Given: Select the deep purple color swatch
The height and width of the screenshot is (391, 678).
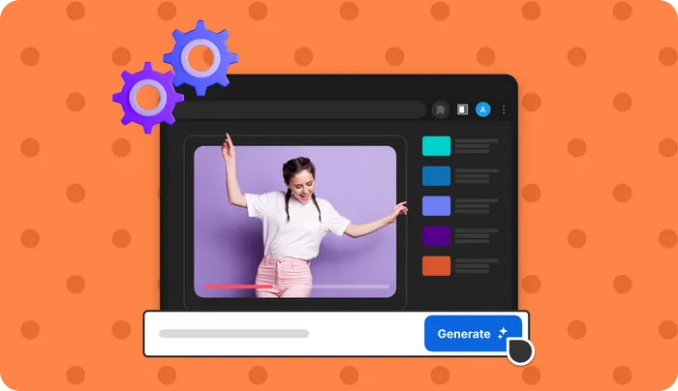Looking at the screenshot, I should pos(436,236).
